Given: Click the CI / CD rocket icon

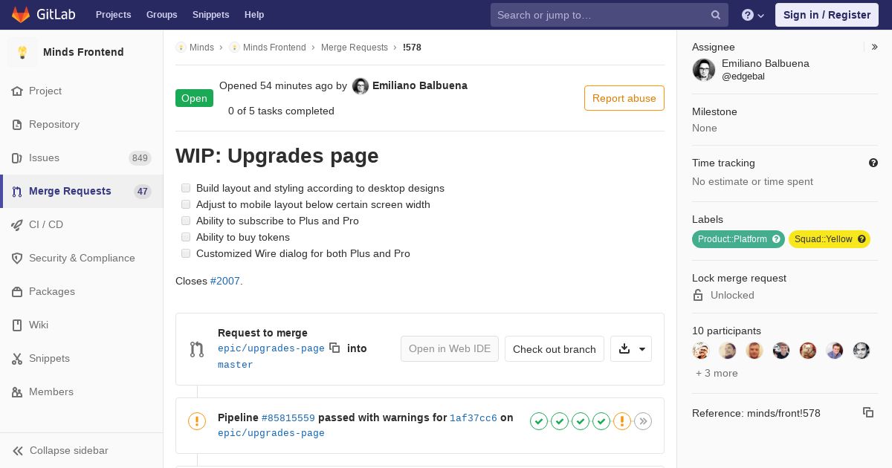Looking at the screenshot, I should click(x=17, y=224).
